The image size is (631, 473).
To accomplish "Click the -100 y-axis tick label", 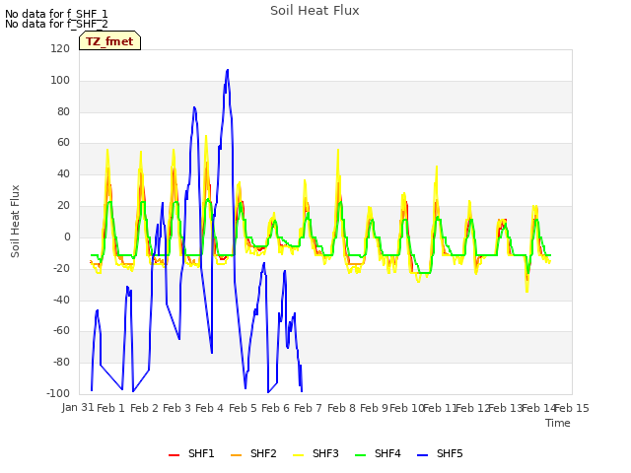I will pyautogui.click(x=58, y=393).
